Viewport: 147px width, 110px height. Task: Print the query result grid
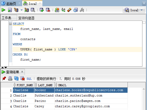click(x=10, y=78)
